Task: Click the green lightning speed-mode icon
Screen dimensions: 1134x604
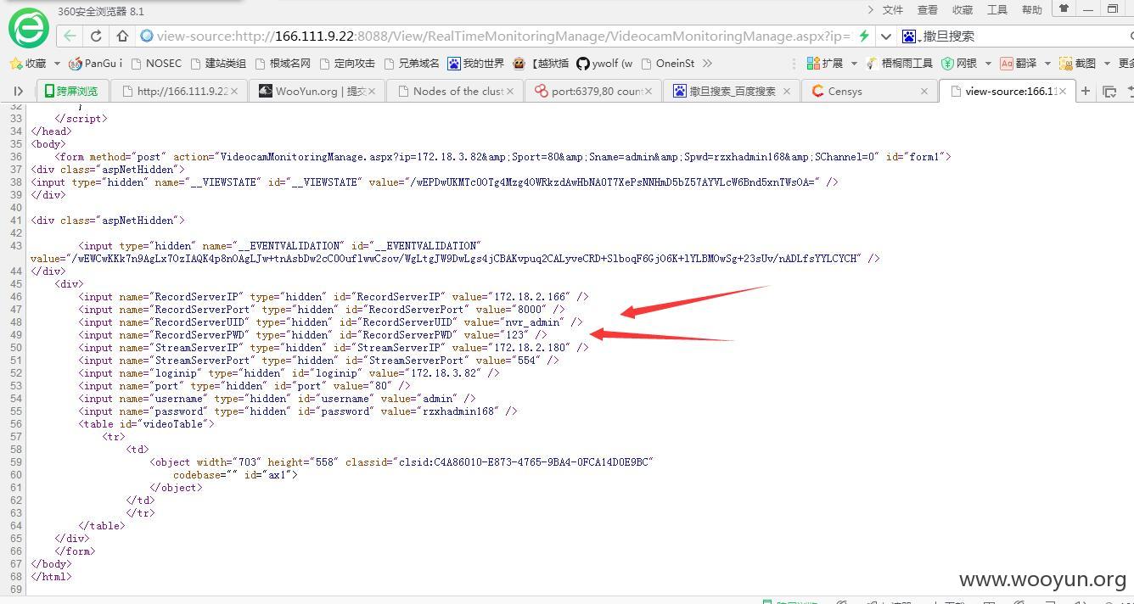Action: (x=863, y=36)
